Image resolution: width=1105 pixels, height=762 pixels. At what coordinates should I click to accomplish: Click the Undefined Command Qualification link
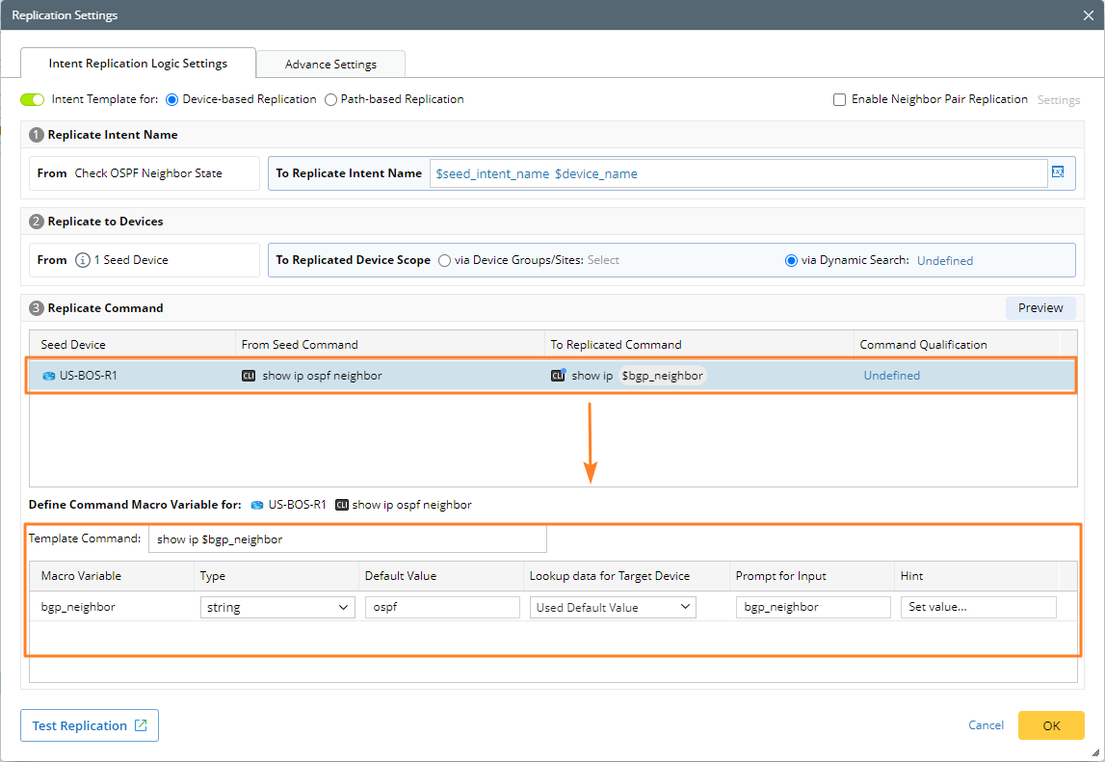[x=891, y=376]
